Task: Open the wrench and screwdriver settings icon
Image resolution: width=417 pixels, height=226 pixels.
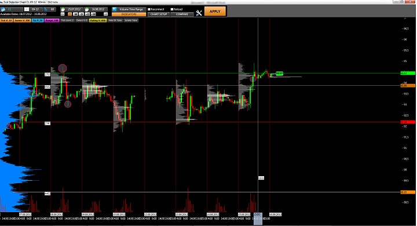Action: pos(199,13)
